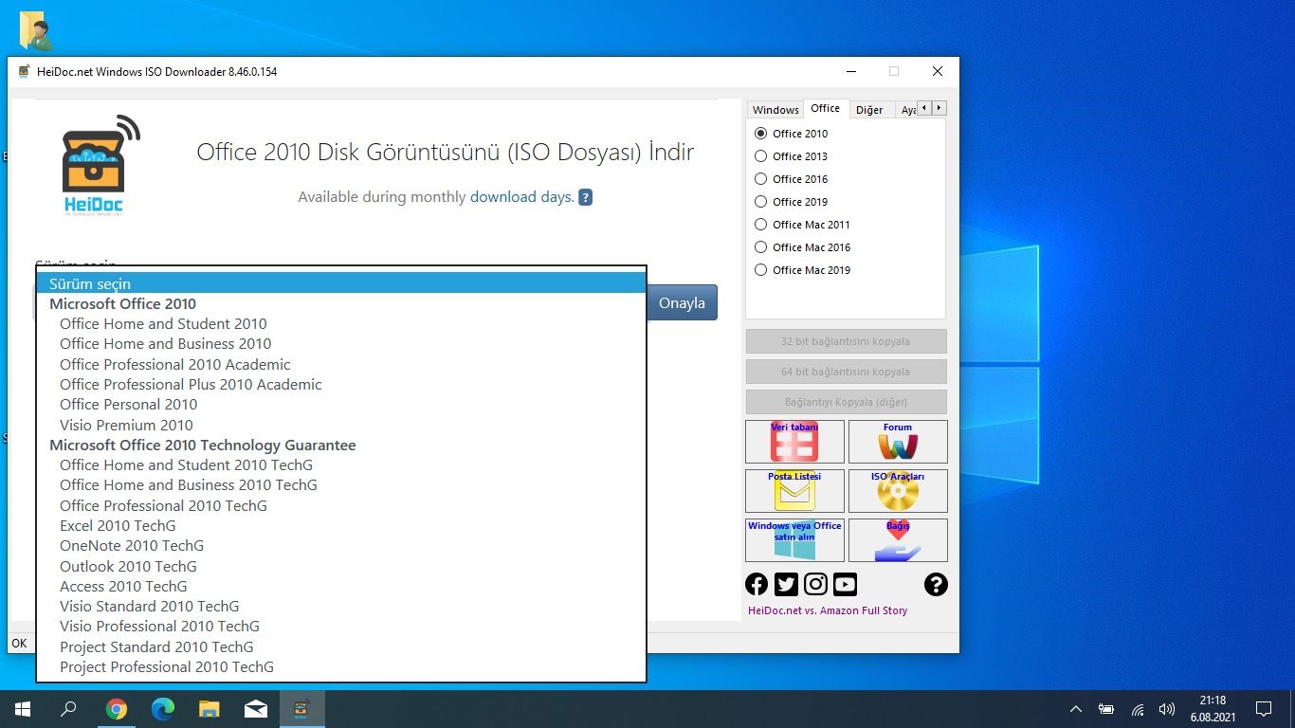This screenshot has width=1295, height=728.
Task: Choose Visio Premium 2010 option
Action: click(x=341, y=426)
